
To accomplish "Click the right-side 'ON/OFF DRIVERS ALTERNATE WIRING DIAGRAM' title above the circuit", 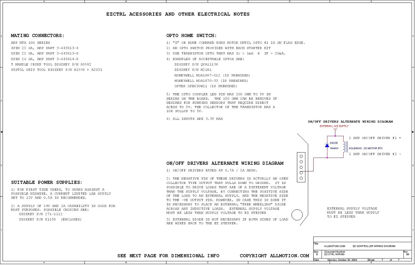I will [350, 122].
